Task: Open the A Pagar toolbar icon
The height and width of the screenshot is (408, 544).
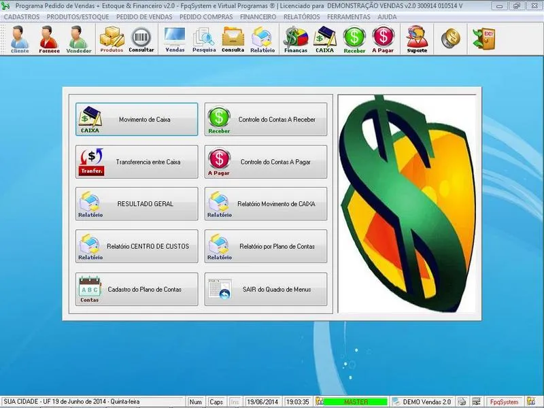Action: point(384,39)
